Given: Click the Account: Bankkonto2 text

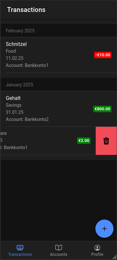Looking at the screenshot, I should [x=27, y=119].
